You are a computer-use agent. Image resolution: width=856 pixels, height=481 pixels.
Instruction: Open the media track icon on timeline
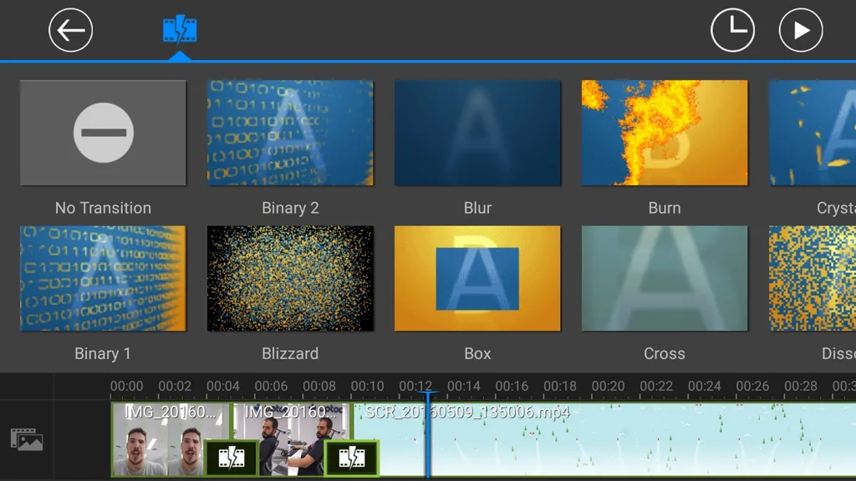click(26, 439)
